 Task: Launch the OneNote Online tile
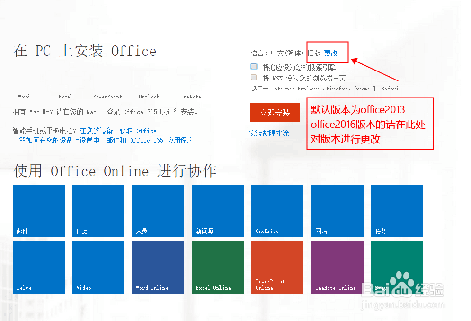coord(338,267)
